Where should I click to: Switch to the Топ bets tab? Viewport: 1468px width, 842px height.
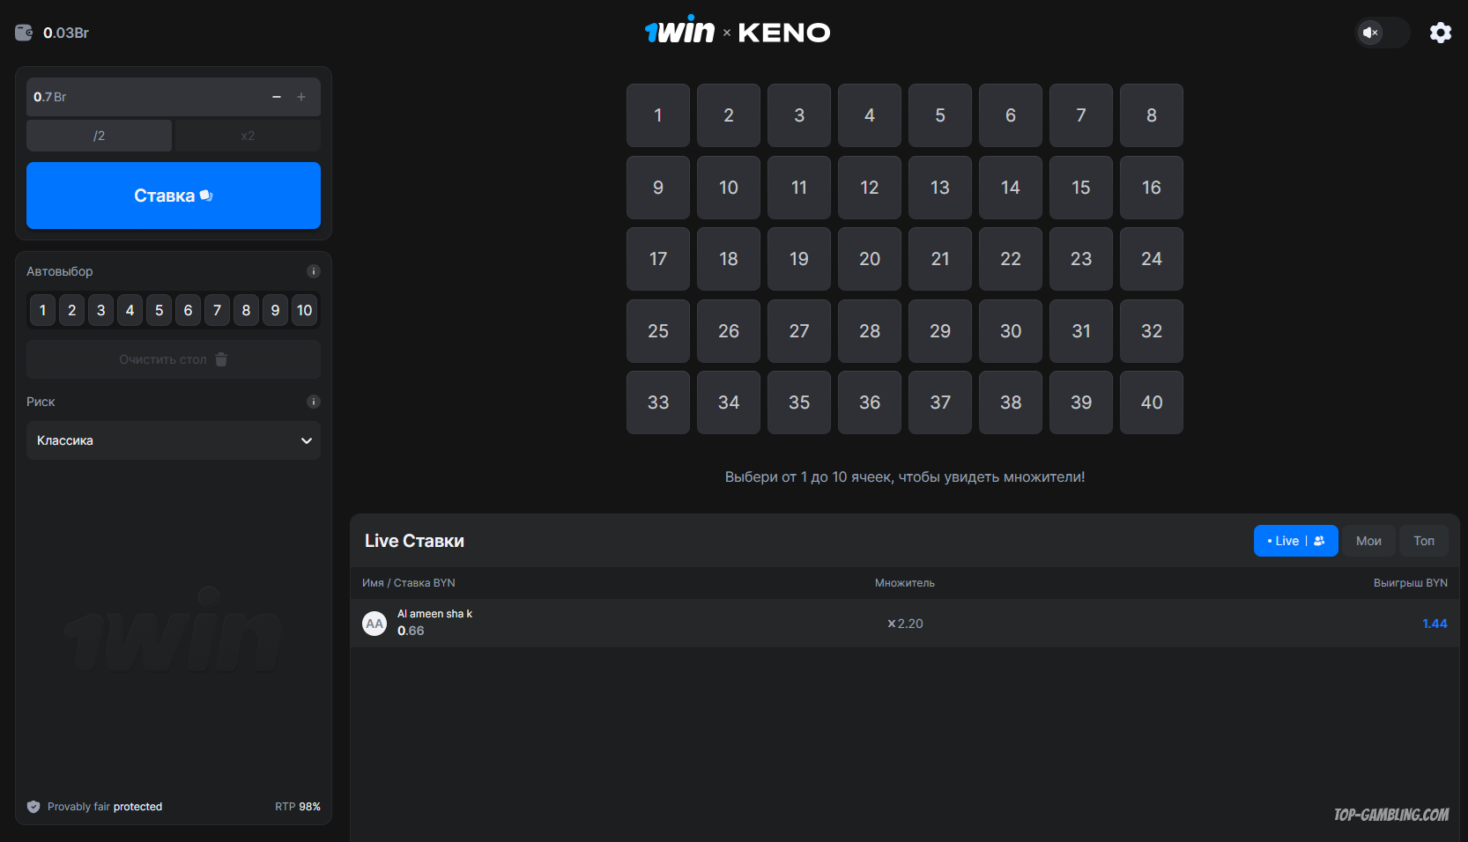(x=1424, y=541)
